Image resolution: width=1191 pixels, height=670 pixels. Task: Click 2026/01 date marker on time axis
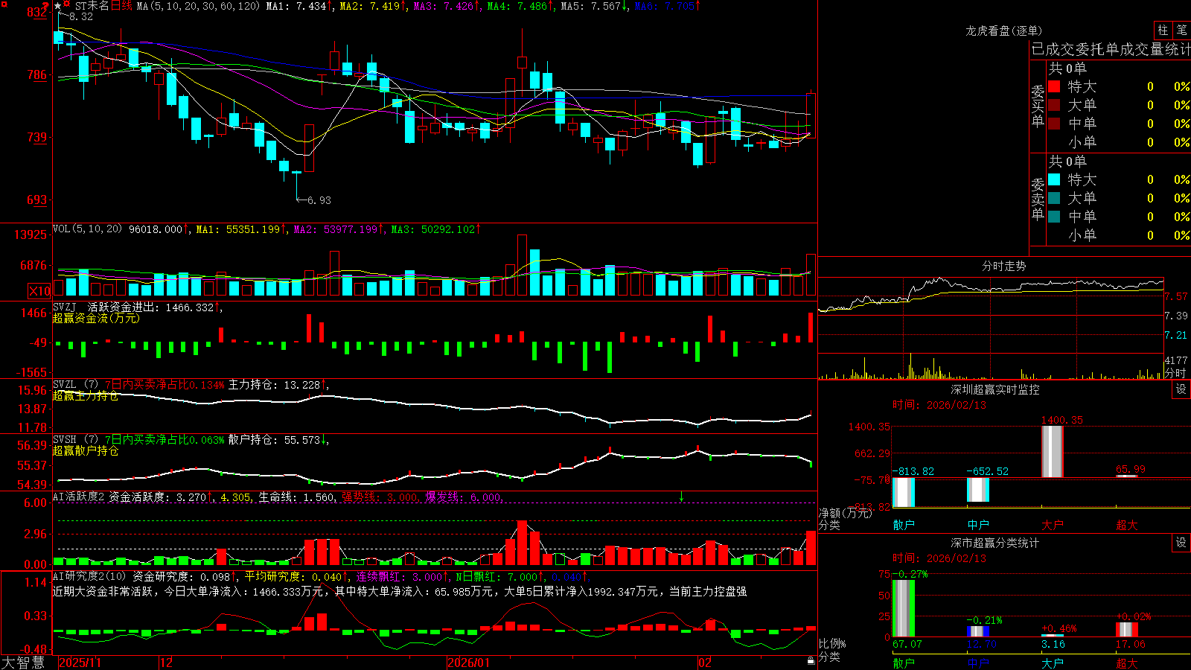coord(469,663)
